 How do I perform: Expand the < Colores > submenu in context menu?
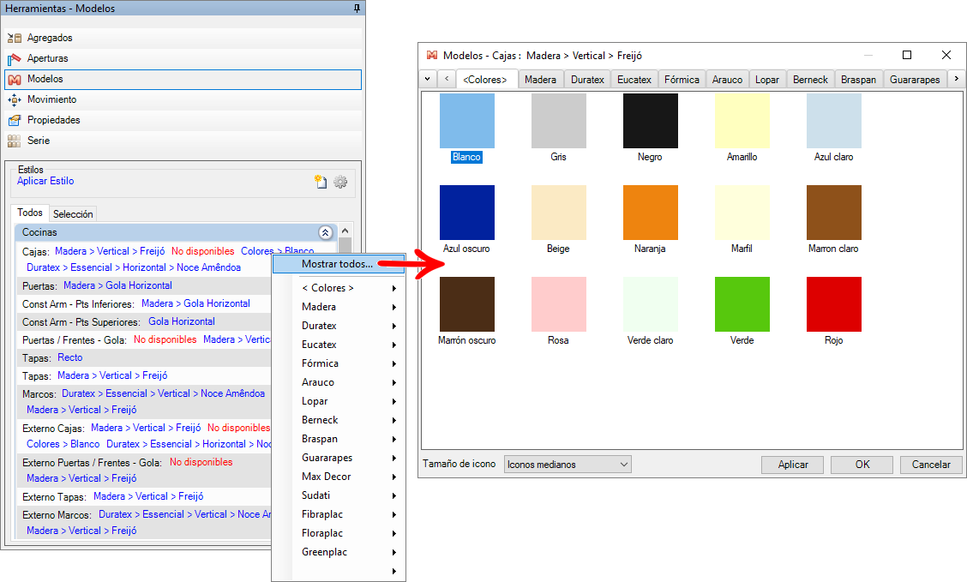tap(394, 289)
